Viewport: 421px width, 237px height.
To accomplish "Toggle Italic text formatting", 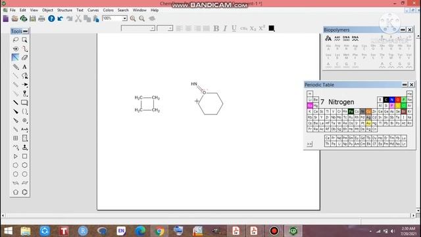I will pyautogui.click(x=225, y=28).
